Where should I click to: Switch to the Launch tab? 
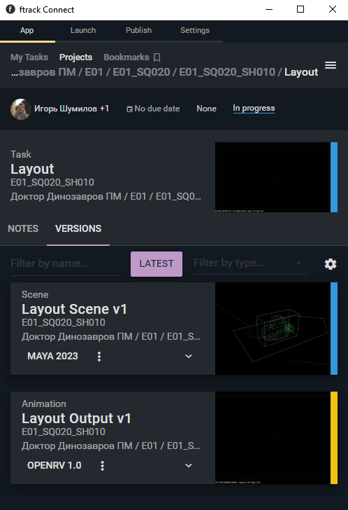pyautogui.click(x=83, y=31)
